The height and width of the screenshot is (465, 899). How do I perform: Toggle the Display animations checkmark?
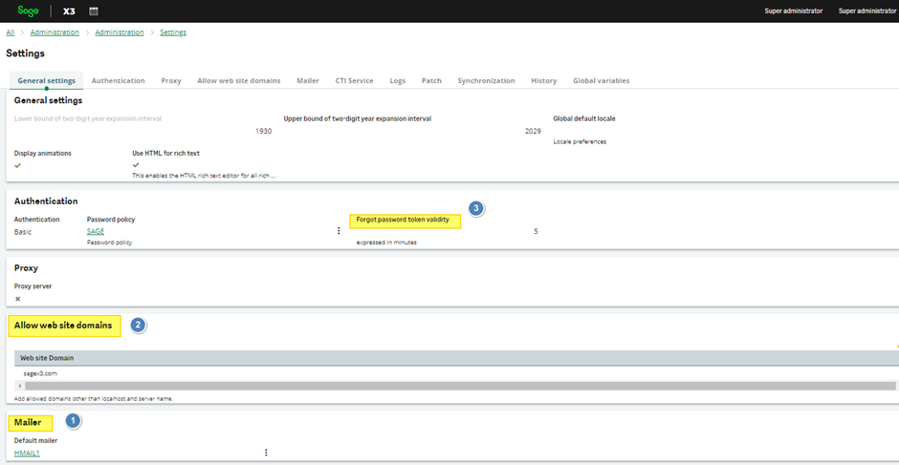click(x=18, y=165)
